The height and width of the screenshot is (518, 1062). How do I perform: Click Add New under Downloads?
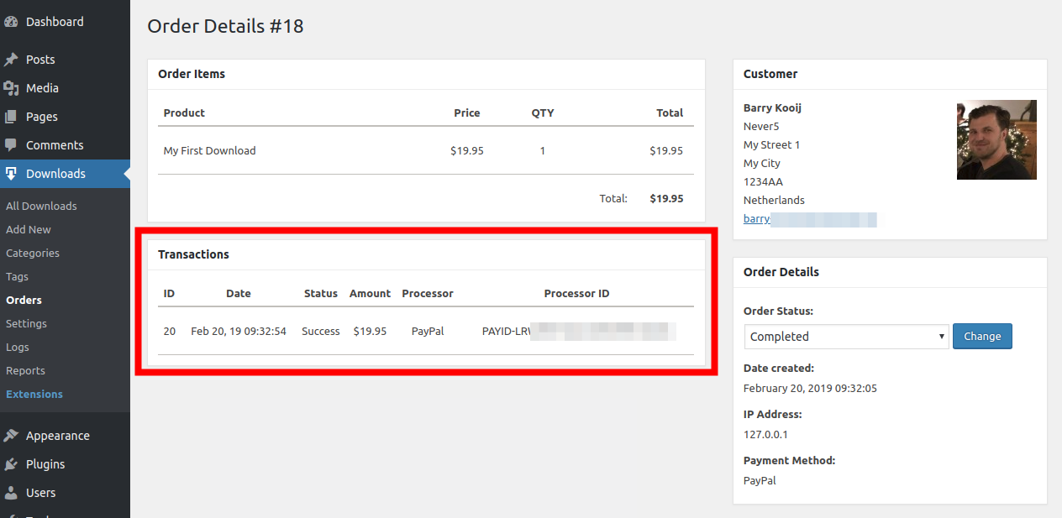[29, 229]
